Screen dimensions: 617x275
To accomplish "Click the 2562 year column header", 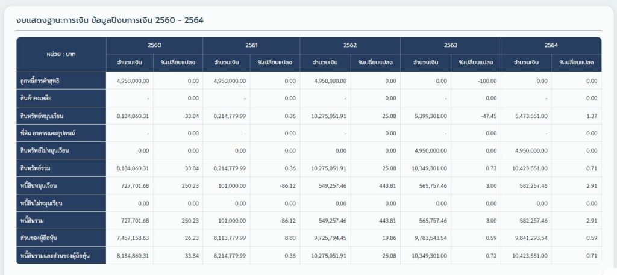I will pos(350,45).
